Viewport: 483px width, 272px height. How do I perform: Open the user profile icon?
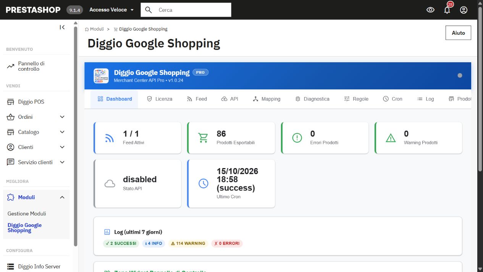[464, 10]
